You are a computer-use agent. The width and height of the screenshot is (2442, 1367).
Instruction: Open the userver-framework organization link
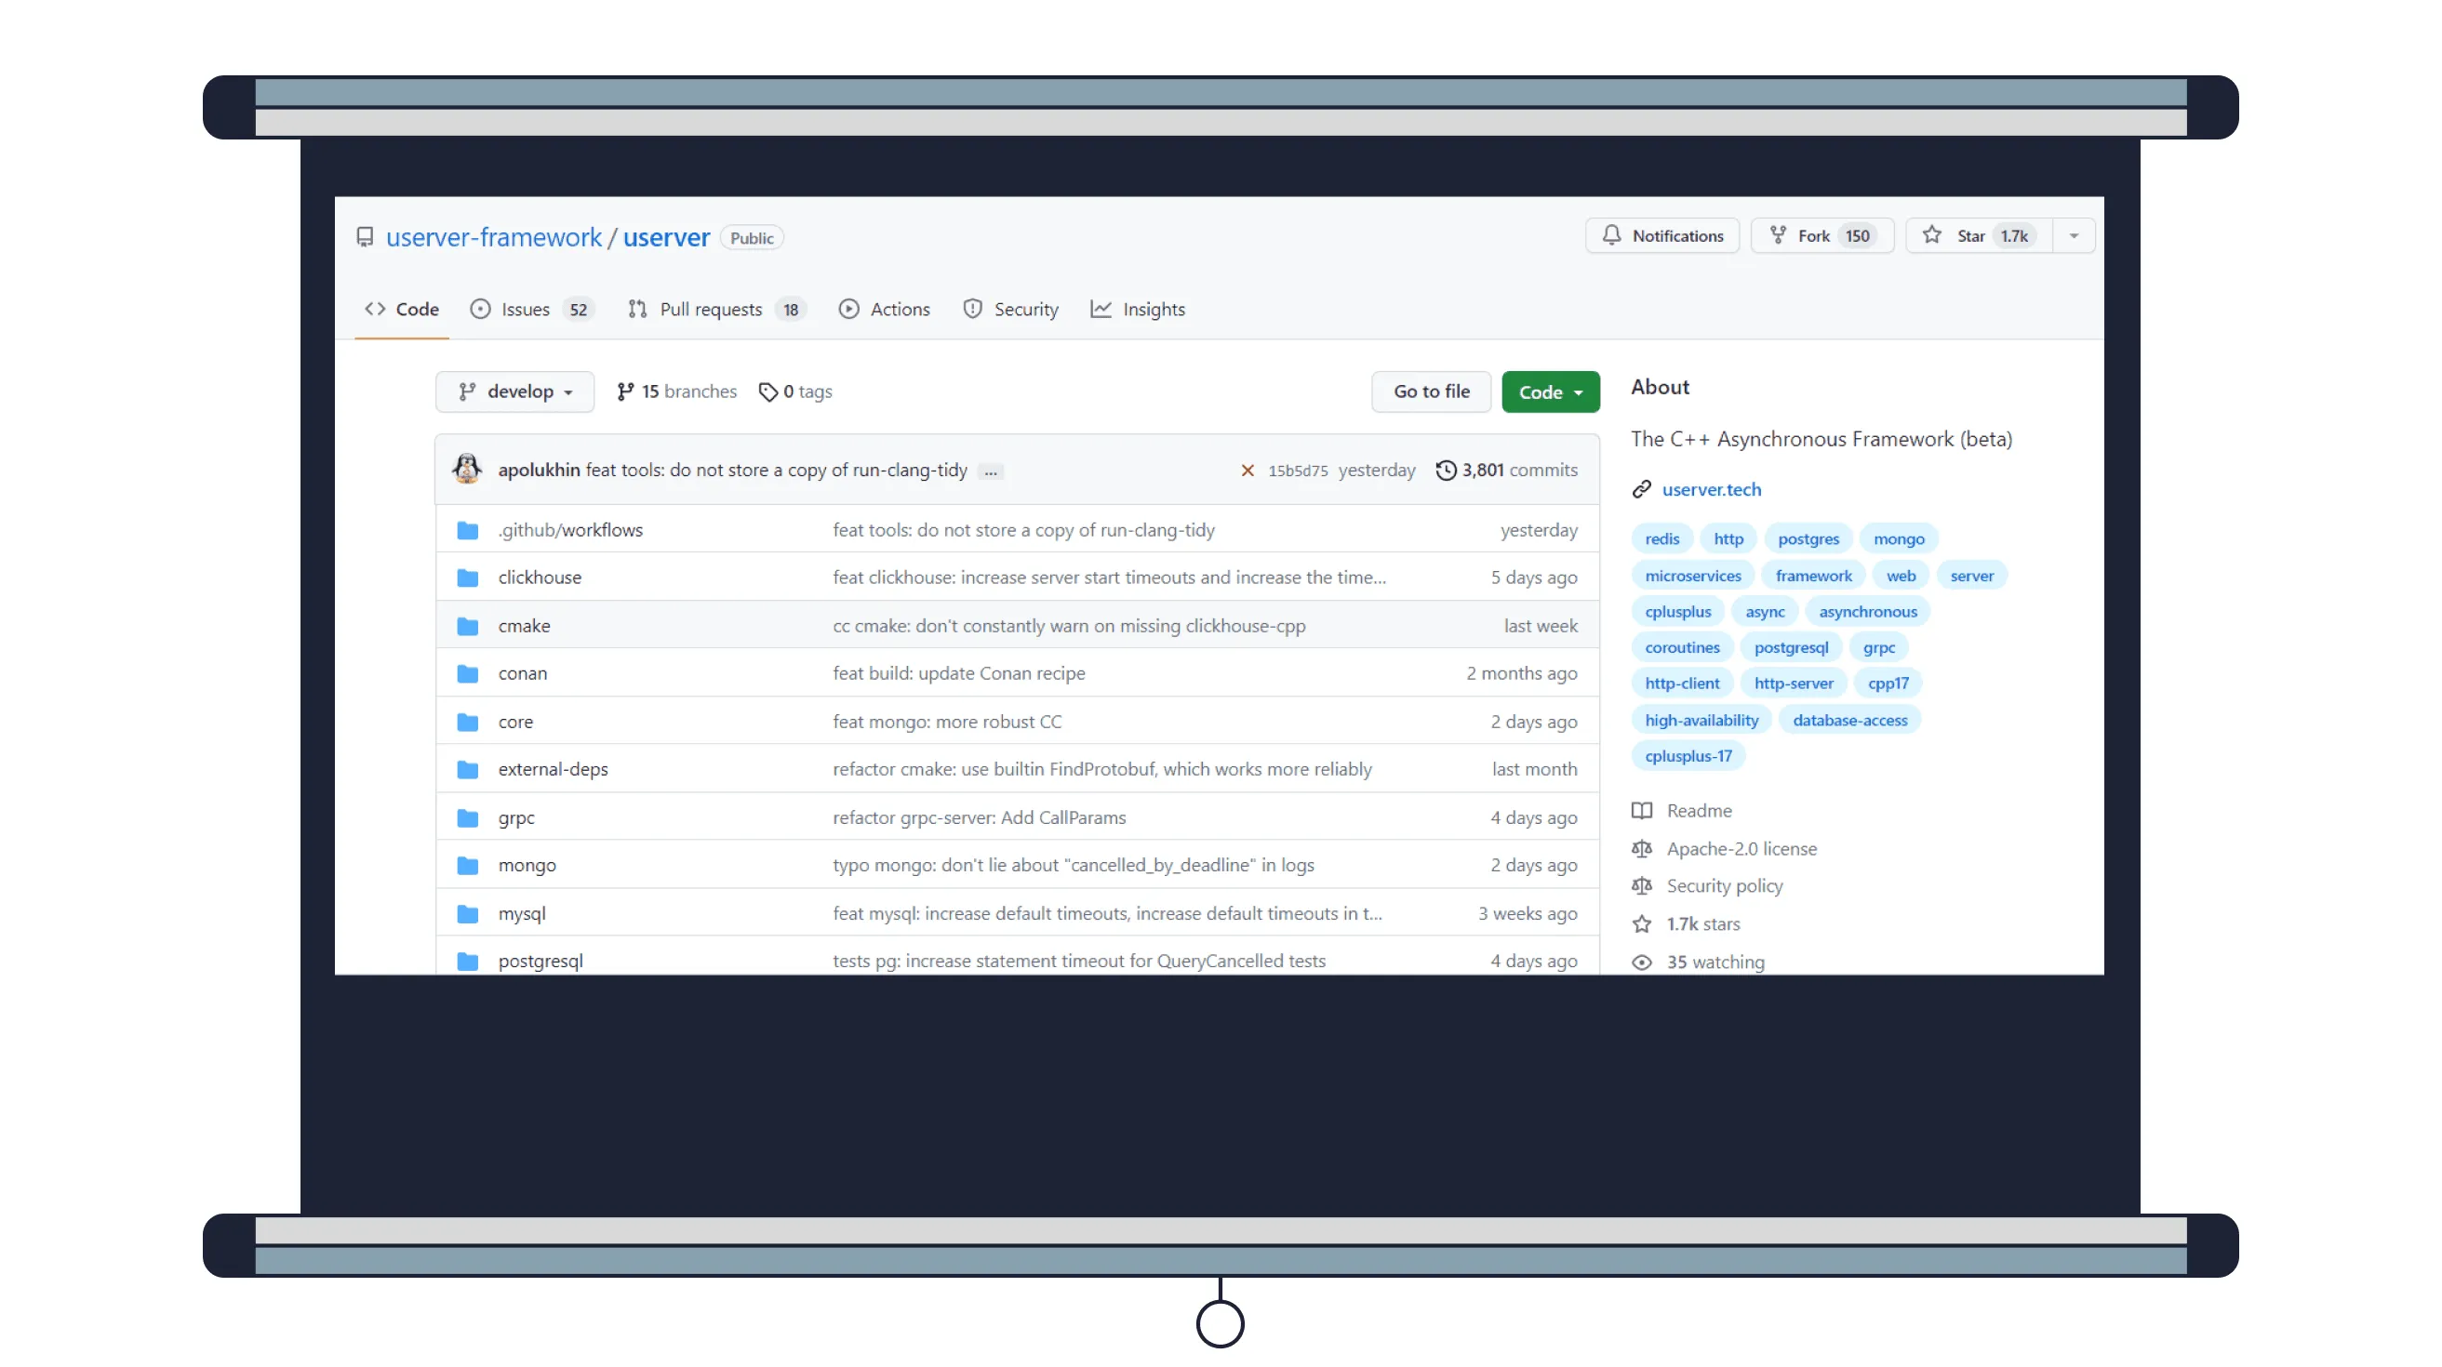pos(494,237)
